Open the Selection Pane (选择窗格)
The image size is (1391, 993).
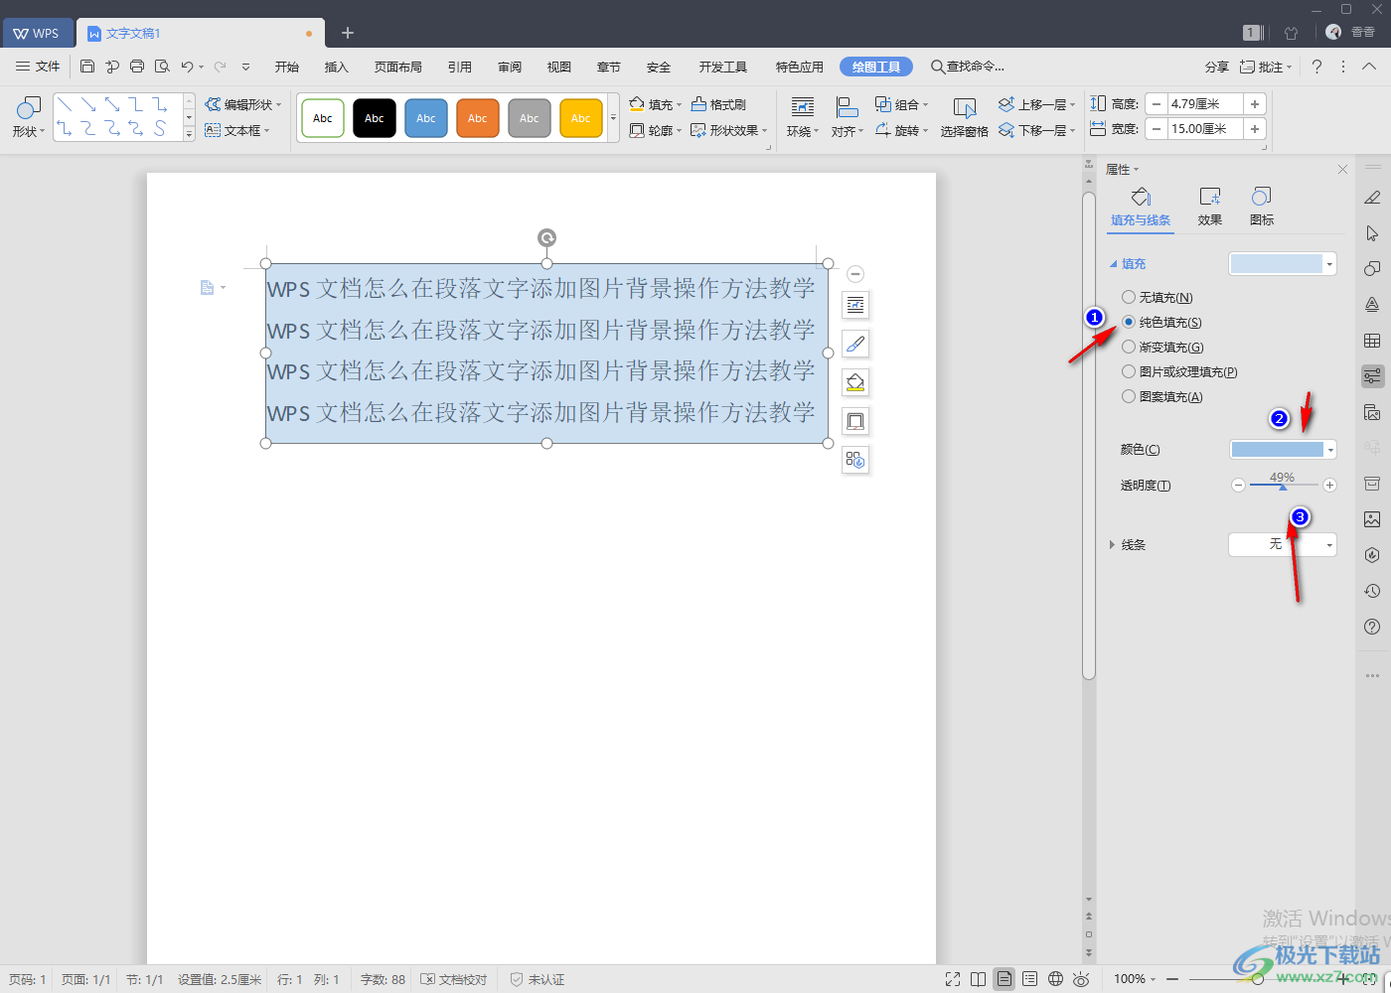pos(964,117)
